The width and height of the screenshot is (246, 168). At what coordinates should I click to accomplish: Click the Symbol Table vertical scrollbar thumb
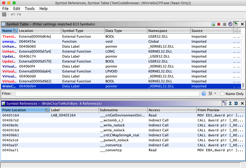[x=243, y=86]
